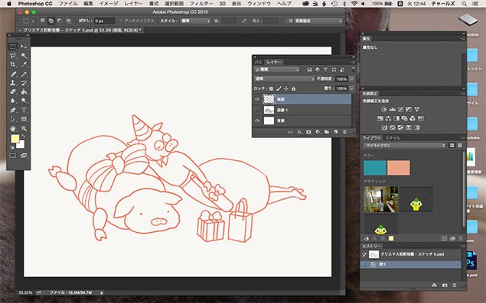Viewport: 486px width, 303px height.
Task: Select the teal library color swatch
Action: pos(375,168)
